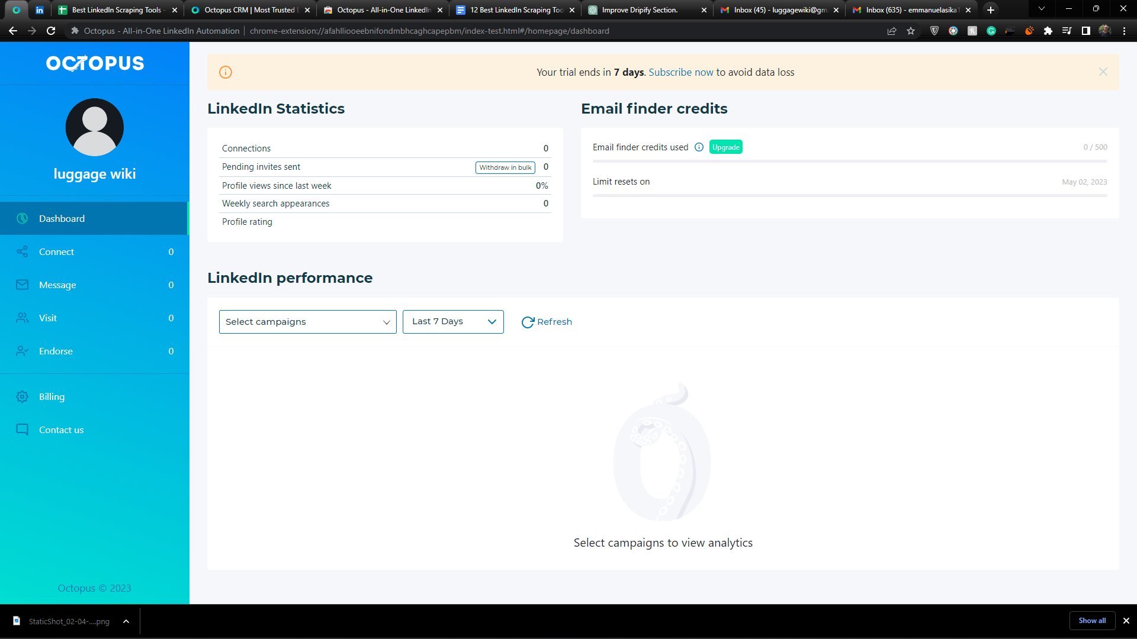1137x639 pixels.
Task: Switch to Inbox (635) emmanuelasika tab
Action: (911, 10)
